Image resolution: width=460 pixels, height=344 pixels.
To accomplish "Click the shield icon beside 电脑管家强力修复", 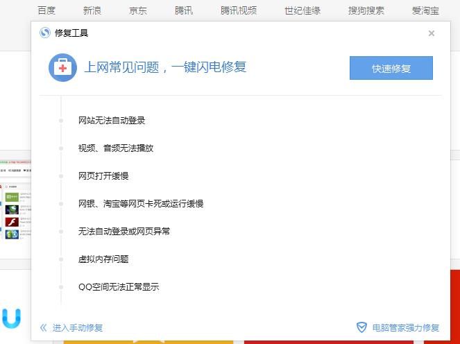I will coord(361,327).
